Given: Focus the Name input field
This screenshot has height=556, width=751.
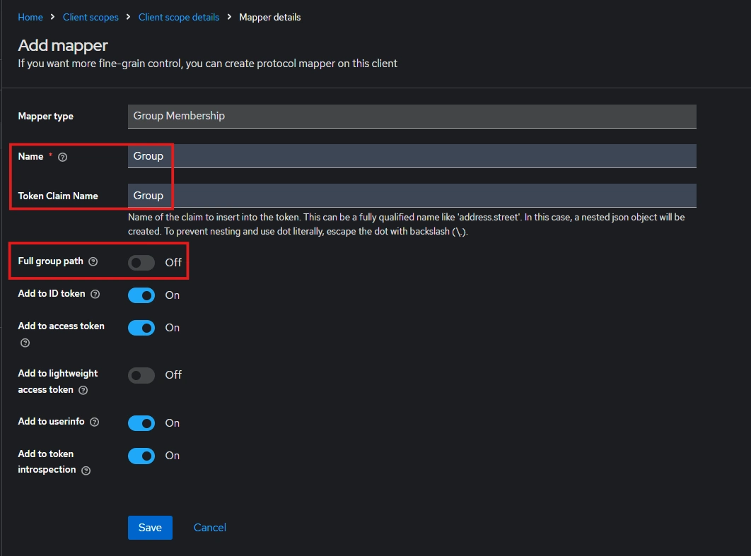Looking at the screenshot, I should tap(412, 156).
